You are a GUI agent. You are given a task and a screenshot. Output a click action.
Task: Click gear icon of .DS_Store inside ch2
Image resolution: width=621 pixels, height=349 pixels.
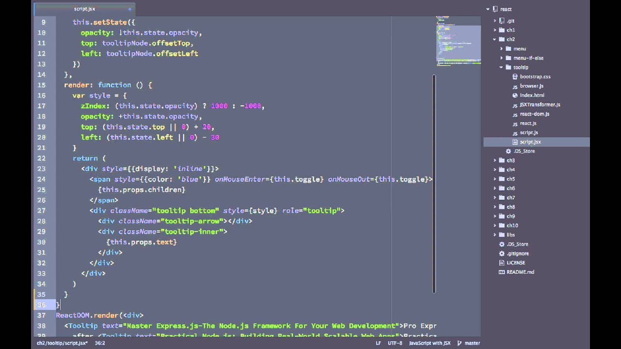click(x=508, y=151)
